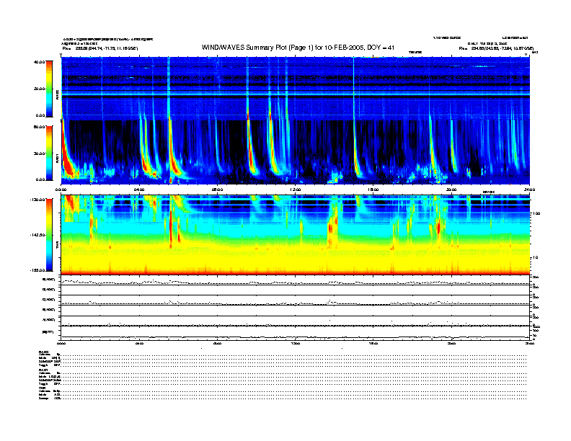Click the TNR color scale bar

pyautogui.click(x=49, y=235)
